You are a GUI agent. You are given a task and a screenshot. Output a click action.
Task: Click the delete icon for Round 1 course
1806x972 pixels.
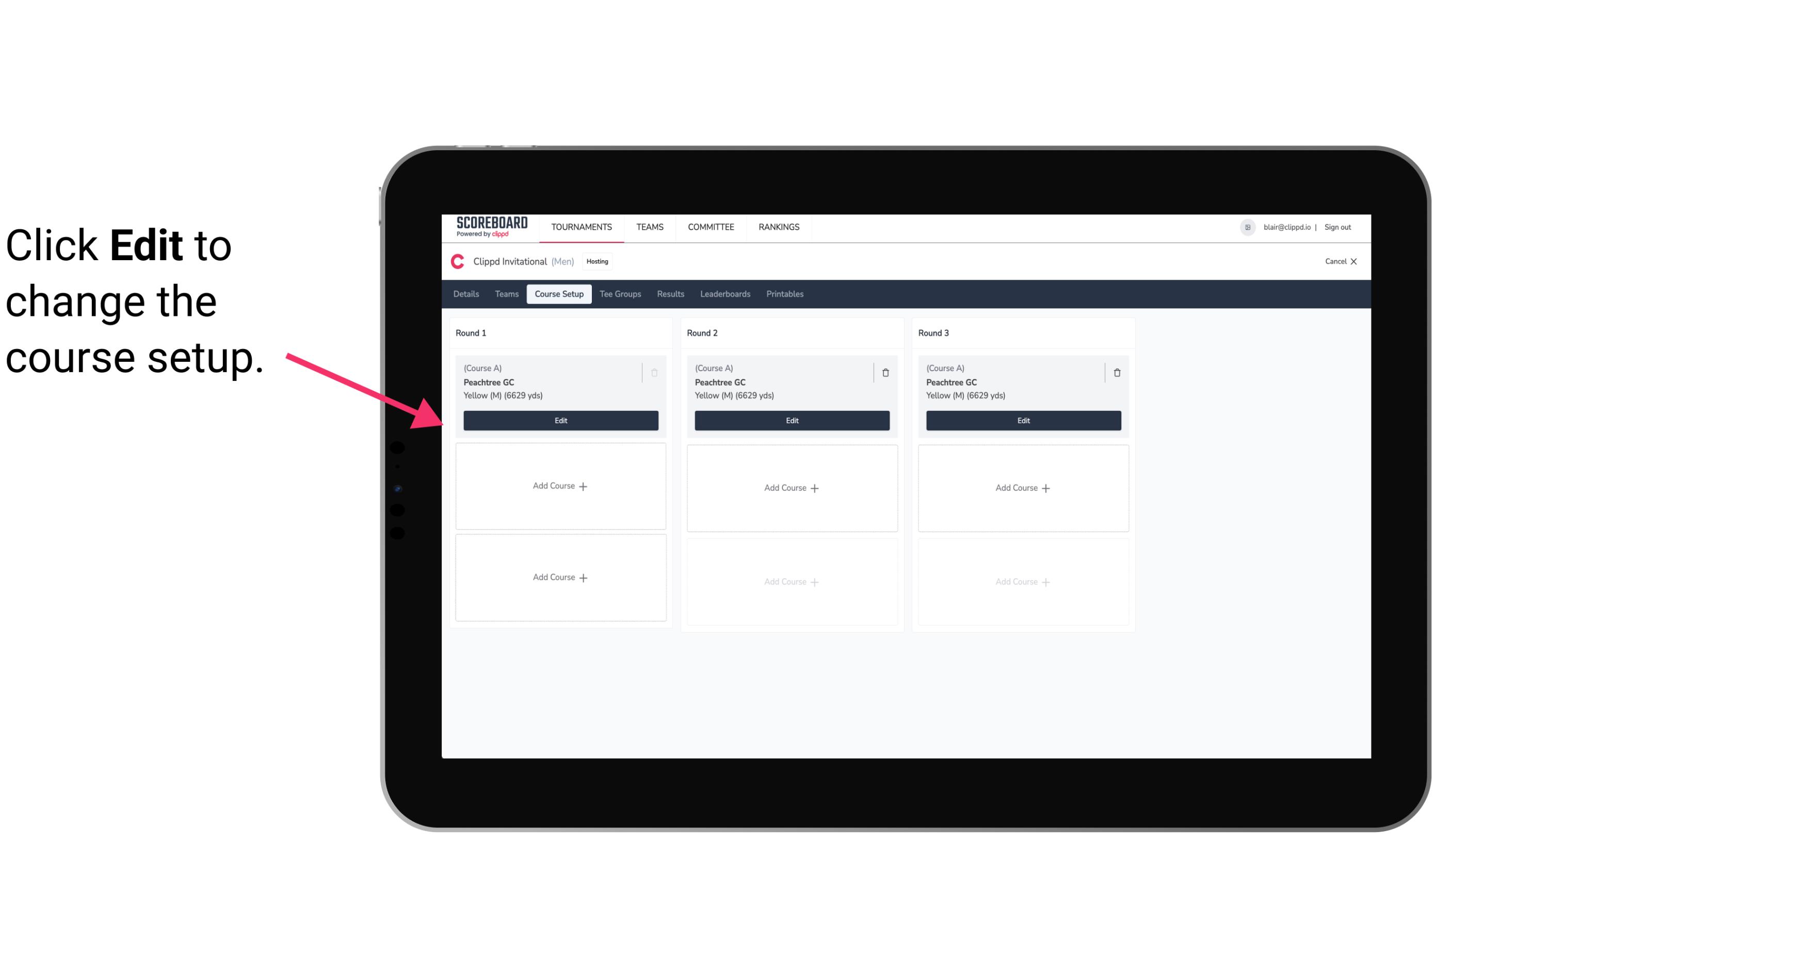click(655, 371)
